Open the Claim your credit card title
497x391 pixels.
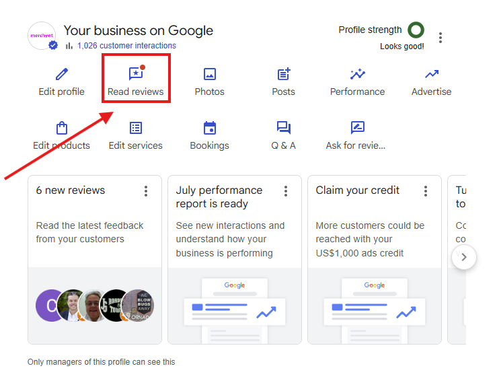(358, 190)
